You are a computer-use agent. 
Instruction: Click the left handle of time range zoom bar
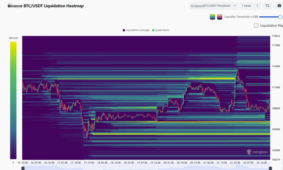pos(23,168)
